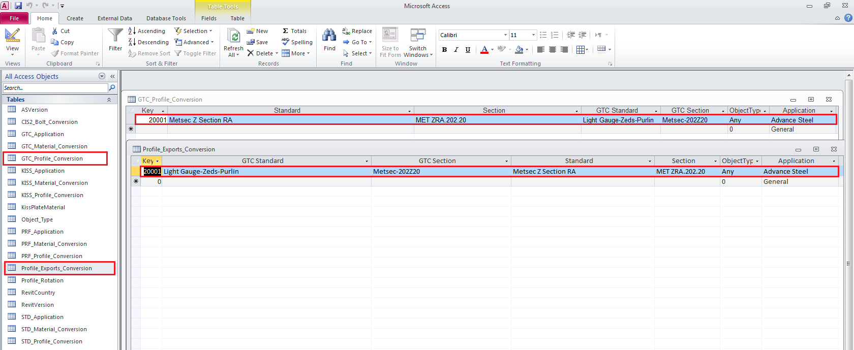This screenshot has height=350, width=854.
Task: Open the Calibri font name combo box
Action: [473, 35]
